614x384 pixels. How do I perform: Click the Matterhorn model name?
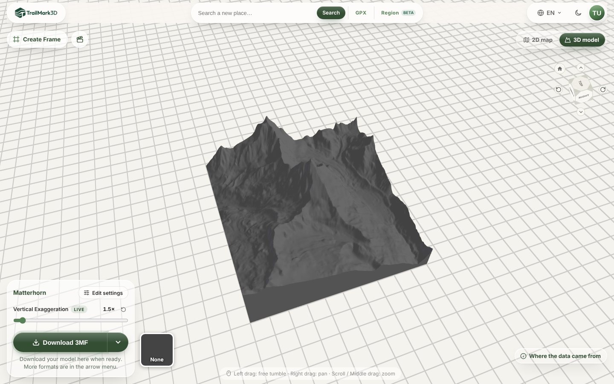tap(29, 293)
